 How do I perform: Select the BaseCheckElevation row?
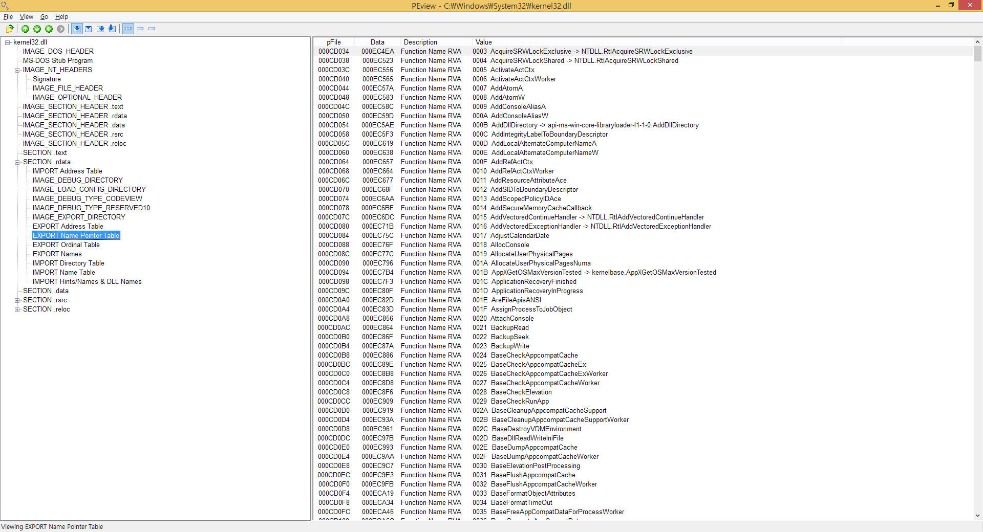tap(643, 392)
